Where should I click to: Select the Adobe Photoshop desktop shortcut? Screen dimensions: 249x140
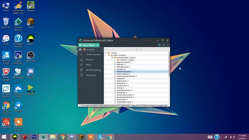[x=18, y=58]
